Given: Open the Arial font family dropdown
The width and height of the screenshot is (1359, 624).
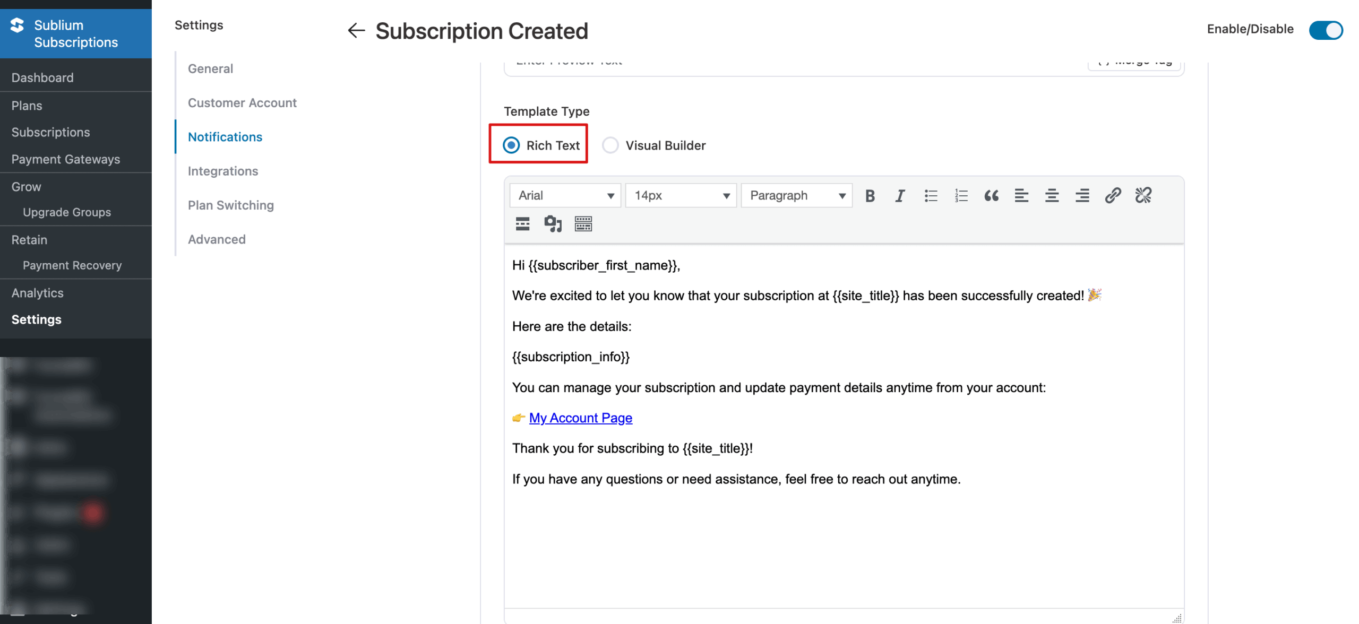Looking at the screenshot, I should click(x=564, y=195).
